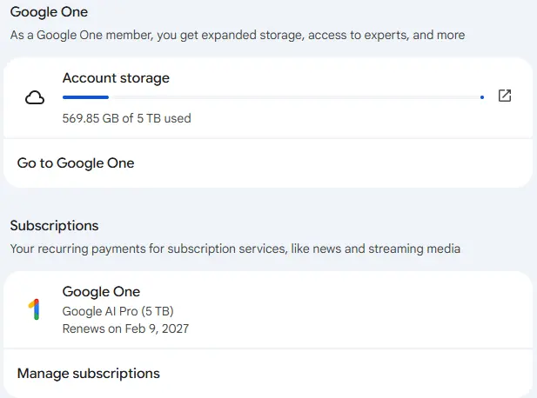537x398 pixels.
Task: Open the Go to Google One link
Action: tap(268, 163)
